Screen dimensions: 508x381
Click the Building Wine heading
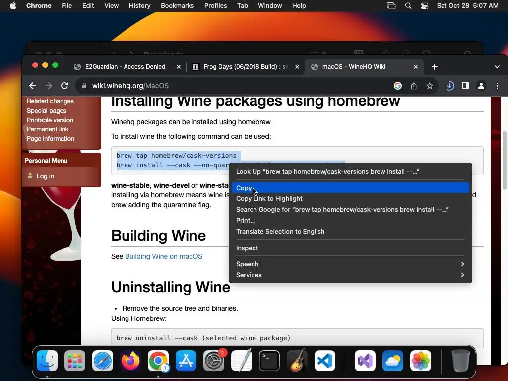(158, 236)
